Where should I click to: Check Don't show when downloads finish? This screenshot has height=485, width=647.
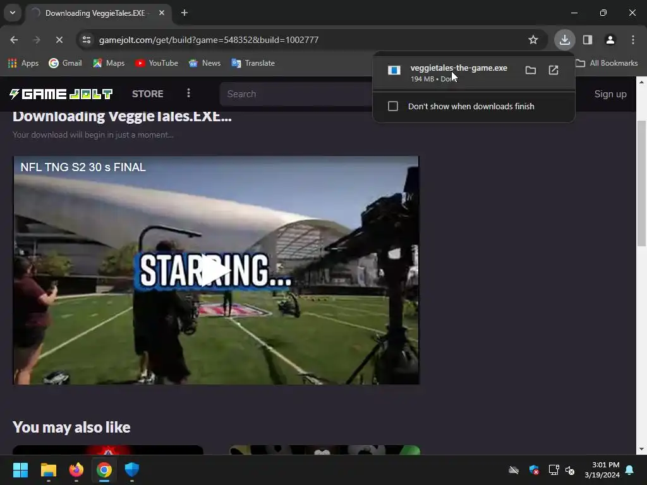click(x=393, y=106)
